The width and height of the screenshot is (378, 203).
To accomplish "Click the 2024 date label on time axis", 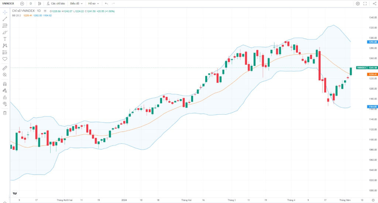I will (x=124, y=200).
